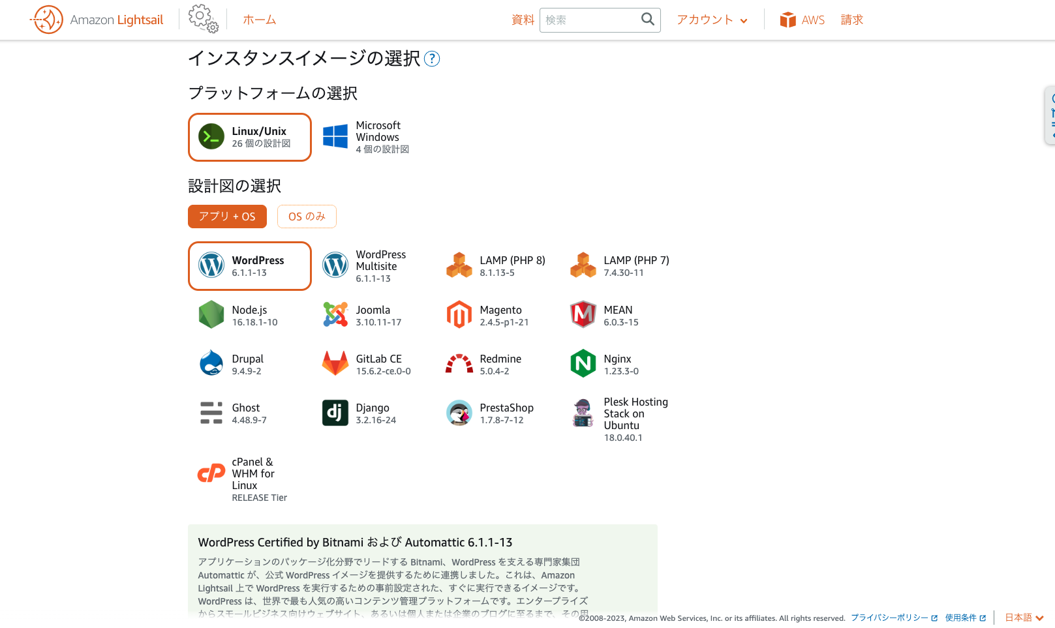Select the WordPress Multisite blueprint
The height and width of the screenshot is (628, 1055).
367,266
